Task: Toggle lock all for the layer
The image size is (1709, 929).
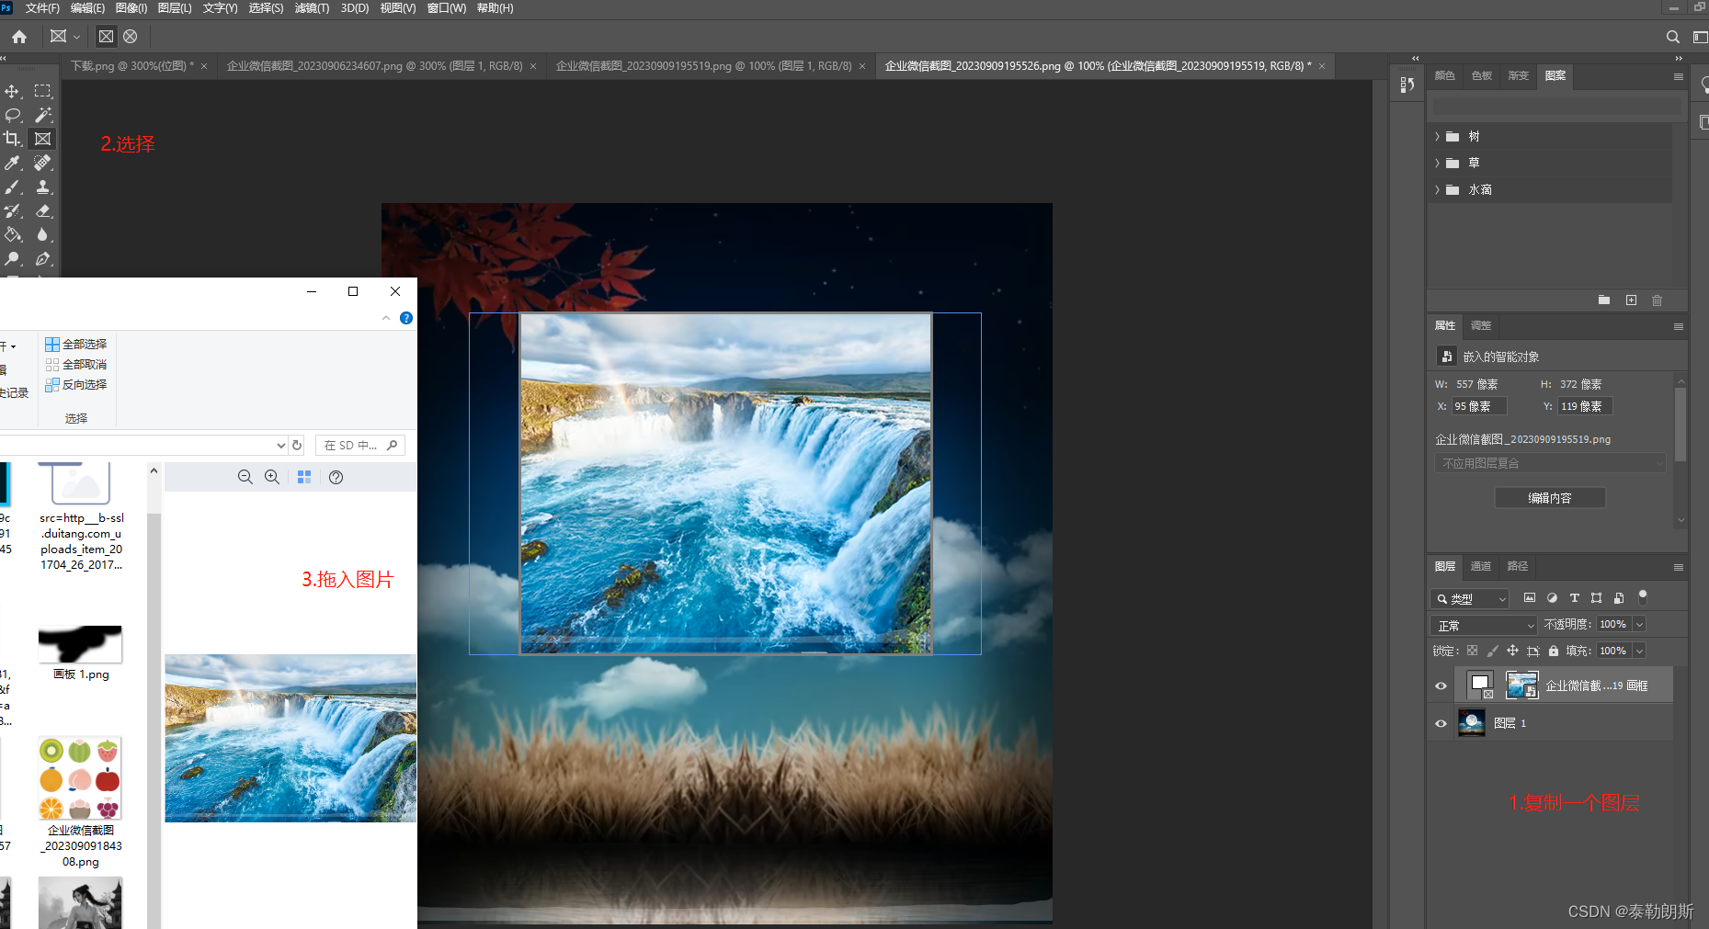Action: (x=1554, y=651)
